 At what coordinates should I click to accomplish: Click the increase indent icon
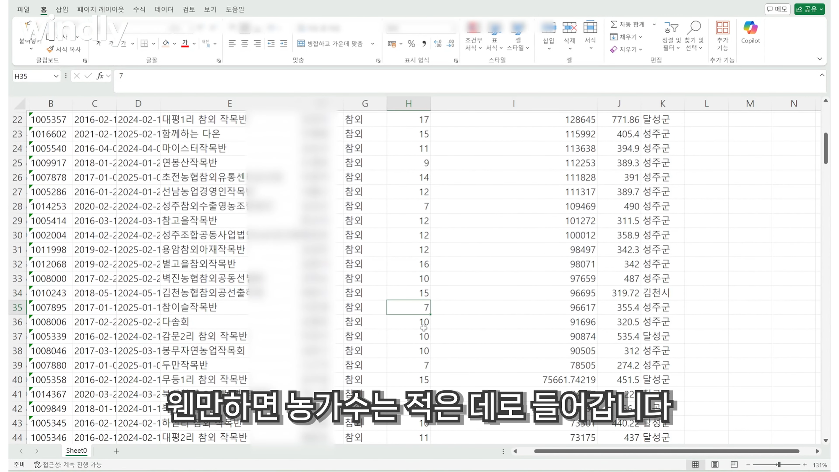point(284,43)
